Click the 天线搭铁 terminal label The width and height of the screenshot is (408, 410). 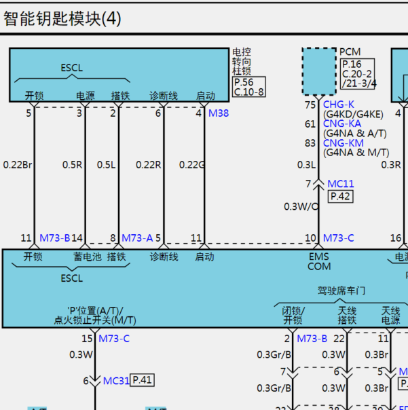click(347, 316)
